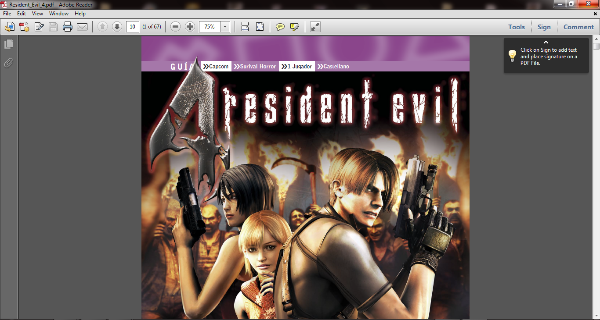Maximize the Adobe Reader window
The height and width of the screenshot is (320, 600).
pos(571,4)
